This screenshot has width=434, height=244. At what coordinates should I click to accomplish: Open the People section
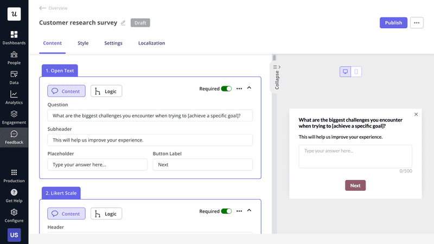(14, 58)
